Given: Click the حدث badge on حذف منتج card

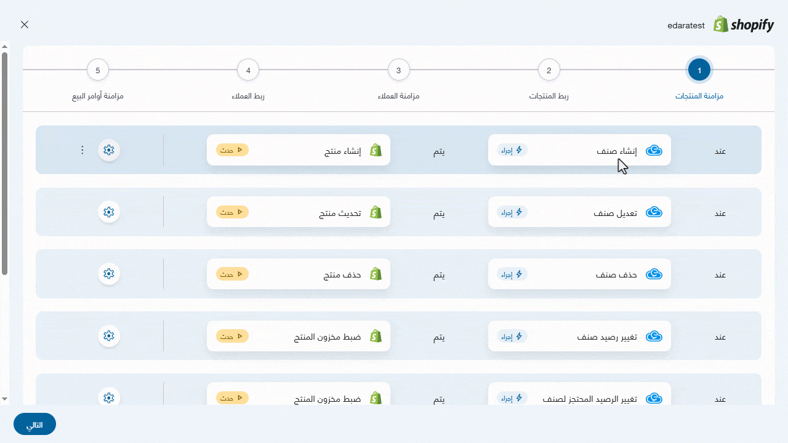Looking at the screenshot, I should [232, 274].
